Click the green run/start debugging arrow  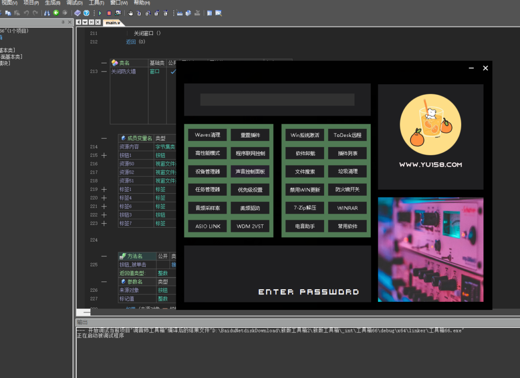(x=100, y=13)
